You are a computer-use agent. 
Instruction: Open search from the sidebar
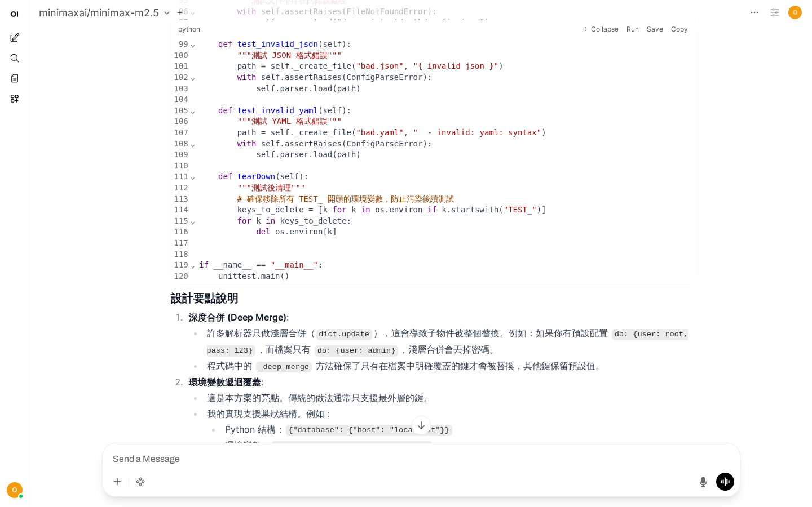15,58
